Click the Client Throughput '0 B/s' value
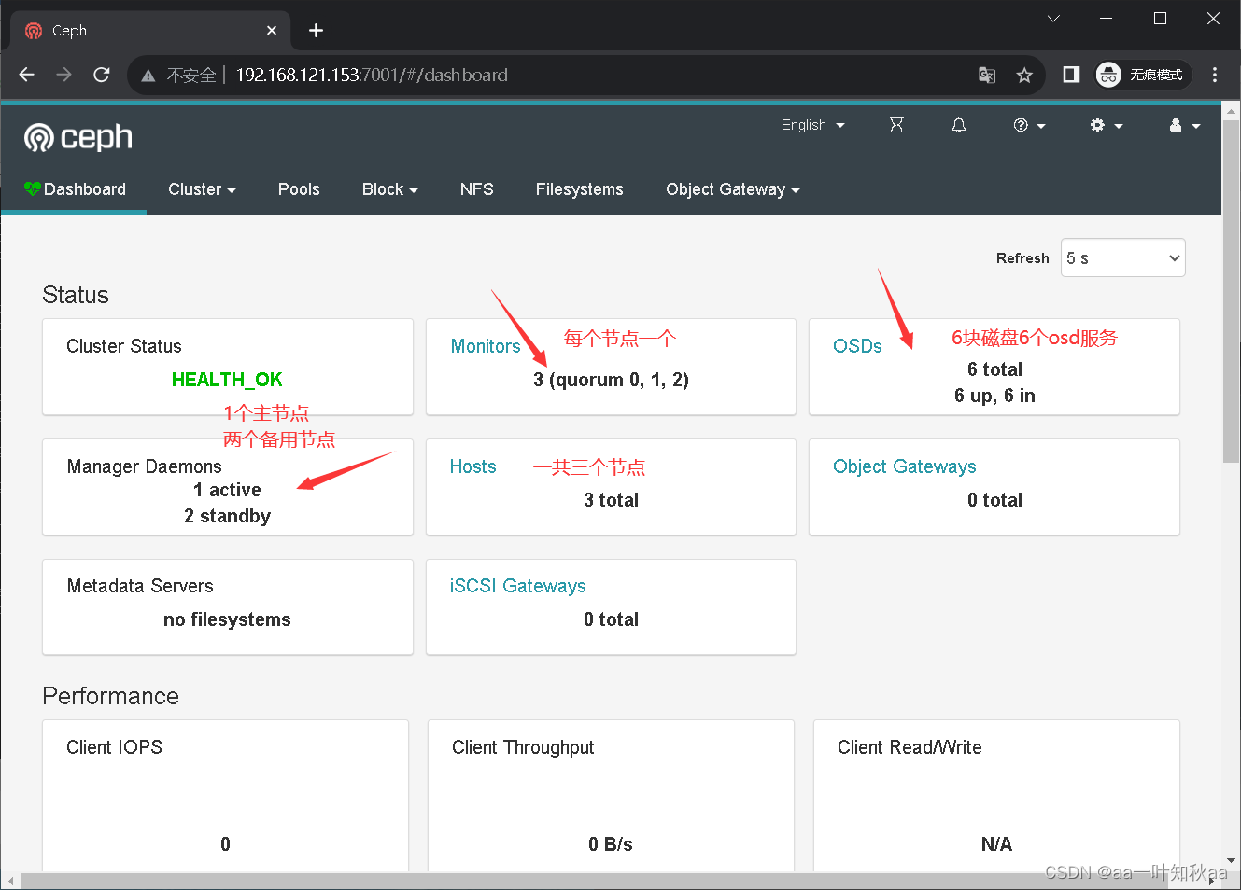This screenshot has width=1241, height=890. tap(611, 844)
